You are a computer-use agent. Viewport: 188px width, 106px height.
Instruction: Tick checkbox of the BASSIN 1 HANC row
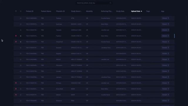21,24
